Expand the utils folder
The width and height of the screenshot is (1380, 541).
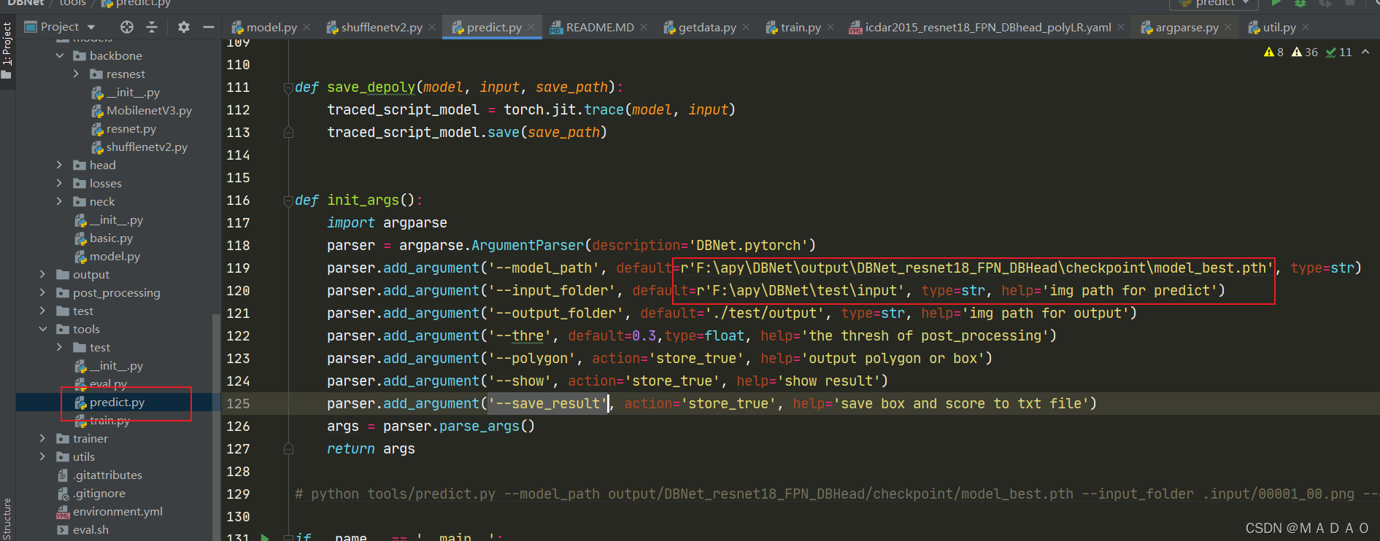42,457
